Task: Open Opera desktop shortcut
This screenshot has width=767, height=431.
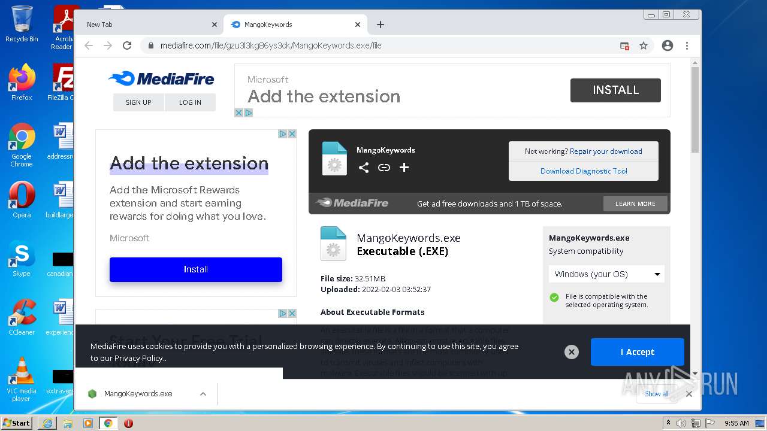Action: pos(22,199)
